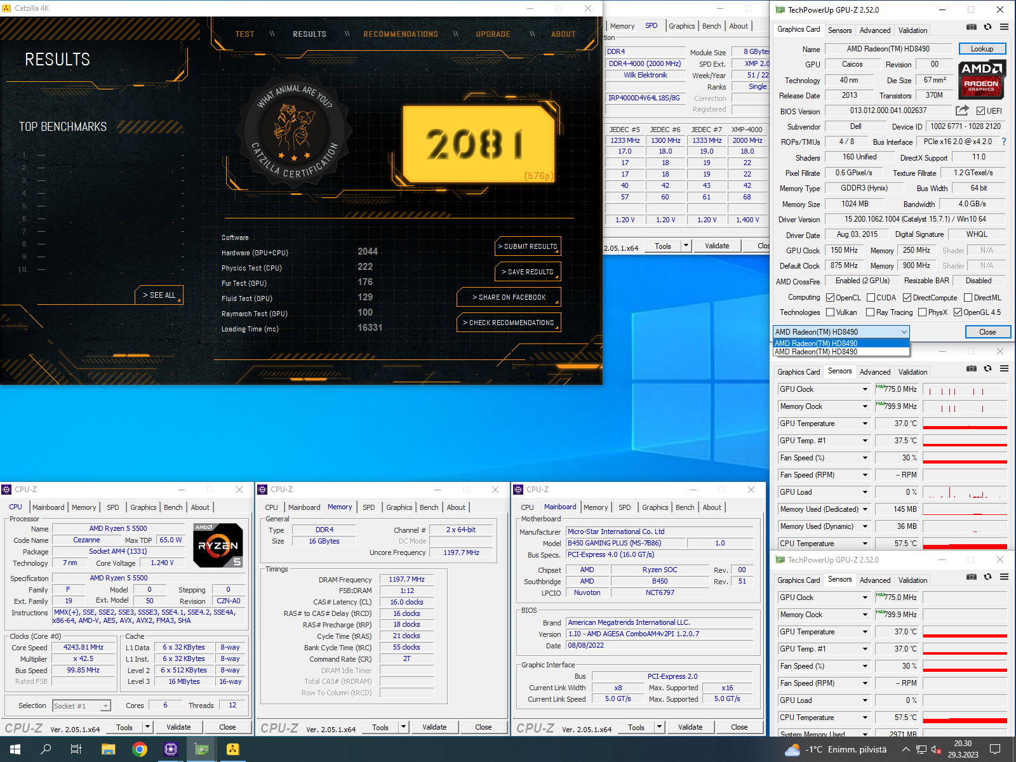1016x762 pixels.
Task: Click CHECK RECOMMENDATIONS button
Action: pos(509,323)
